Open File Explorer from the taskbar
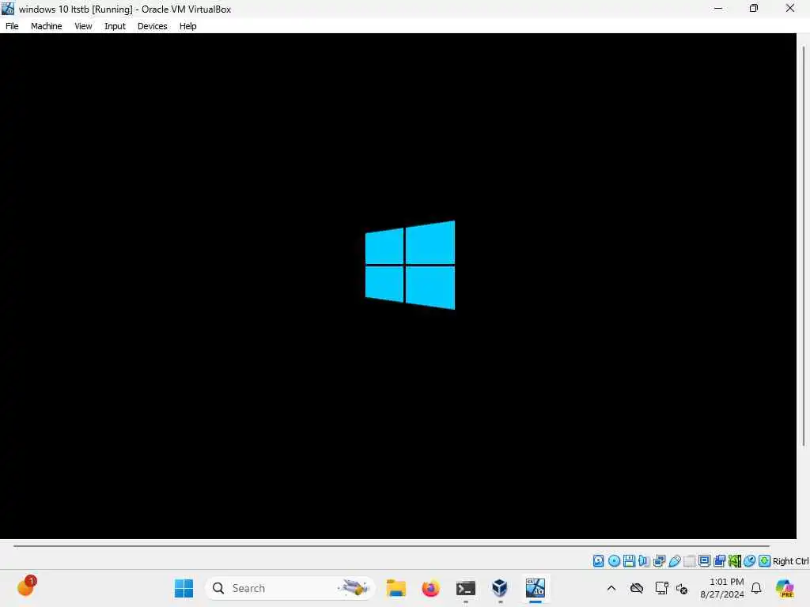 pyautogui.click(x=396, y=588)
